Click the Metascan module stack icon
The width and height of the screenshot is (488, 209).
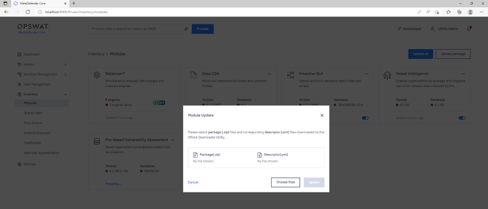pos(97,75)
